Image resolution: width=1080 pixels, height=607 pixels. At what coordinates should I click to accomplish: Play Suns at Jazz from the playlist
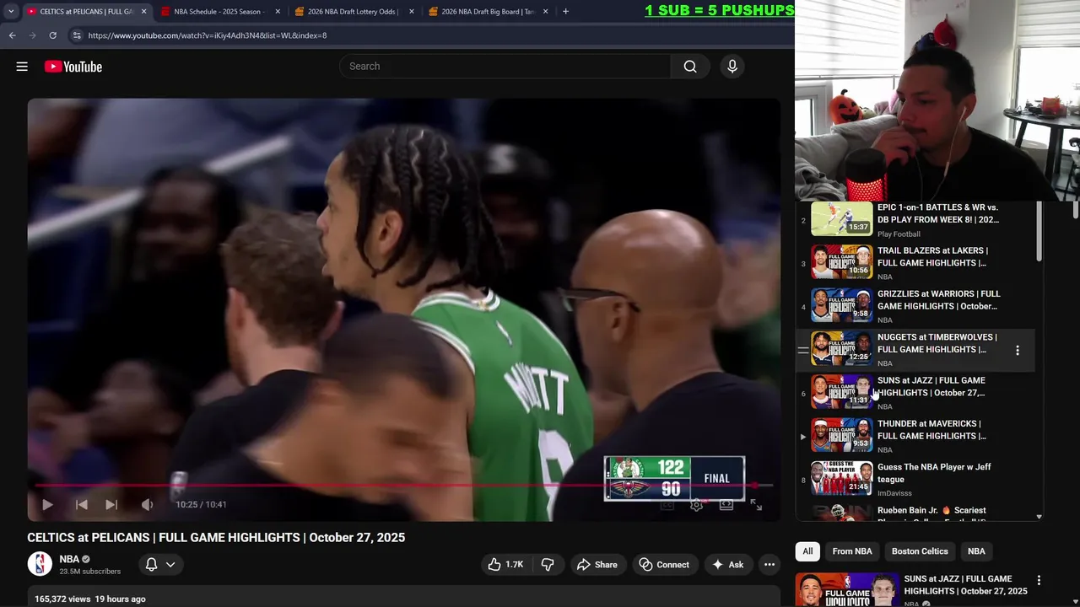pos(914,393)
